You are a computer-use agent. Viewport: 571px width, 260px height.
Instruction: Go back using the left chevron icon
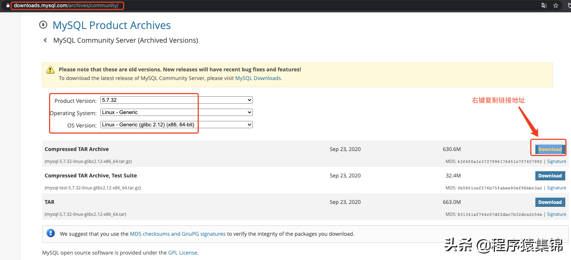[45, 40]
